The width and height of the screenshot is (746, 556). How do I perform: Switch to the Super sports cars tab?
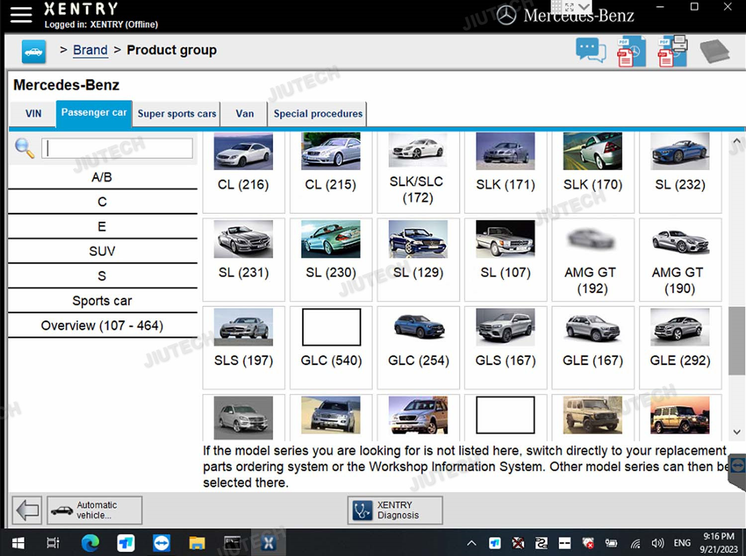tap(177, 114)
